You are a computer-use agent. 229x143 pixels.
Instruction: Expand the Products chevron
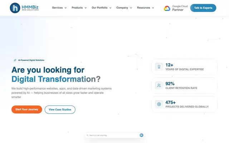point(86,8)
